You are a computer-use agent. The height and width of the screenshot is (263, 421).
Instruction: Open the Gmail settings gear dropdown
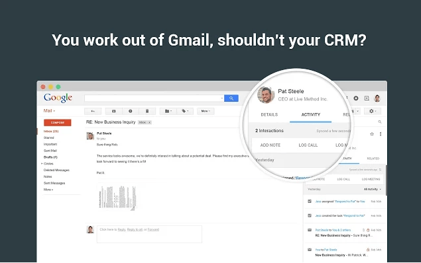tap(373, 111)
